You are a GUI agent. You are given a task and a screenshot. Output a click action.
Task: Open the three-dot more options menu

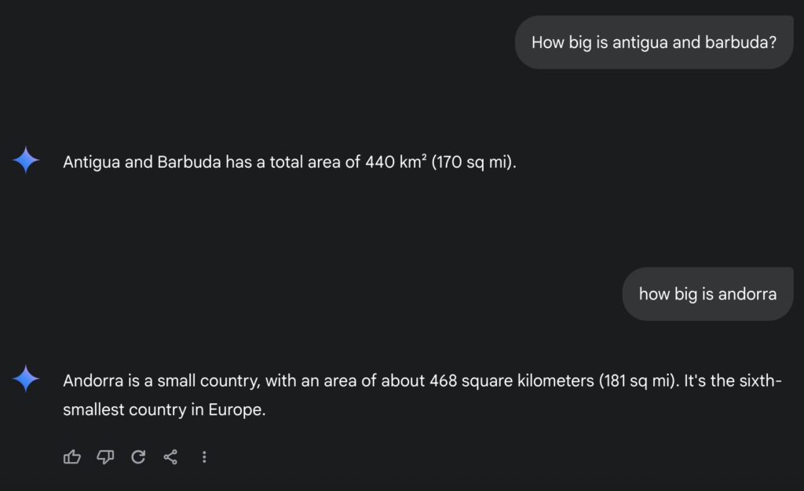(x=204, y=456)
